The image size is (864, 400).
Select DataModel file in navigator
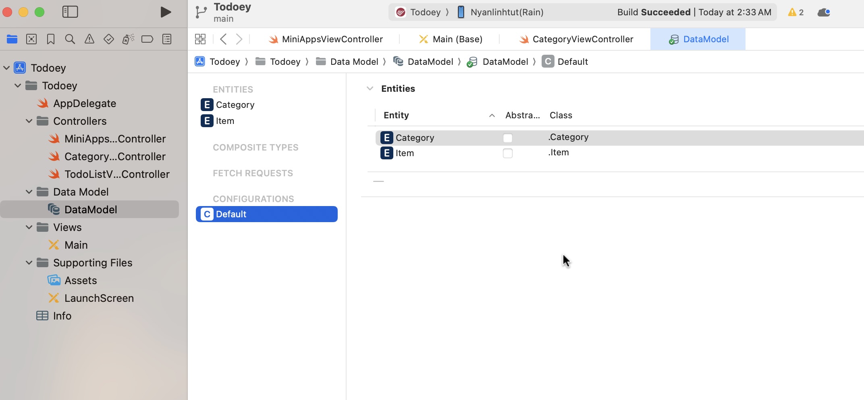pos(89,209)
